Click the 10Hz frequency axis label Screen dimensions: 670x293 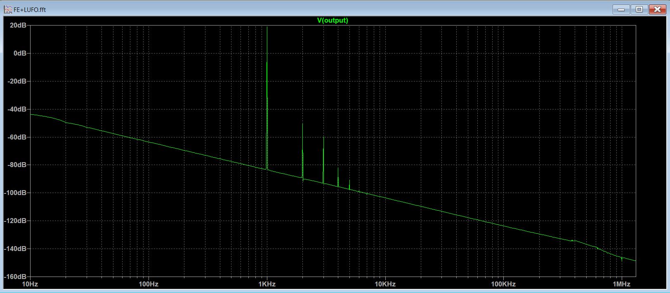coord(30,284)
